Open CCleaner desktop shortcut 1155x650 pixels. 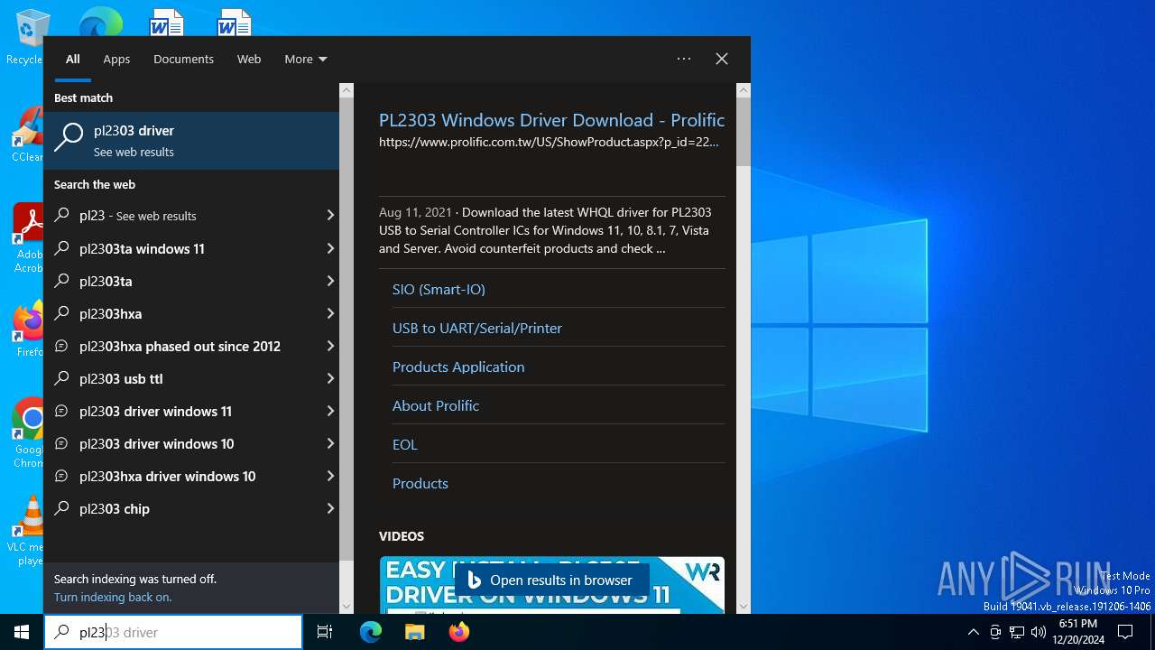(29, 135)
